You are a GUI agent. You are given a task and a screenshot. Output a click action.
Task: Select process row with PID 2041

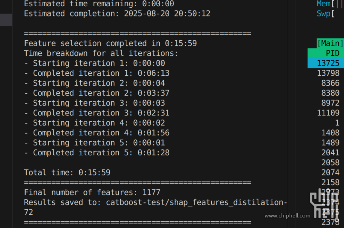point(330,152)
